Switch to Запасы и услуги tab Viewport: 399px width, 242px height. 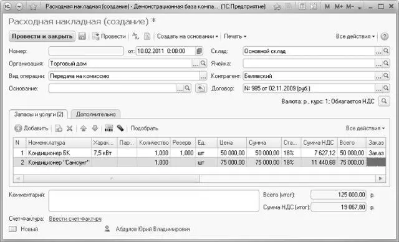point(39,114)
